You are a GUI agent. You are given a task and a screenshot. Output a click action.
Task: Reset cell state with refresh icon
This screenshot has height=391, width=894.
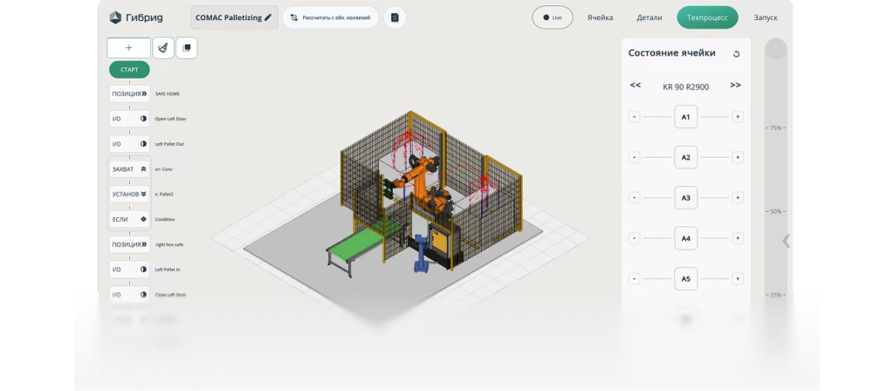736,54
